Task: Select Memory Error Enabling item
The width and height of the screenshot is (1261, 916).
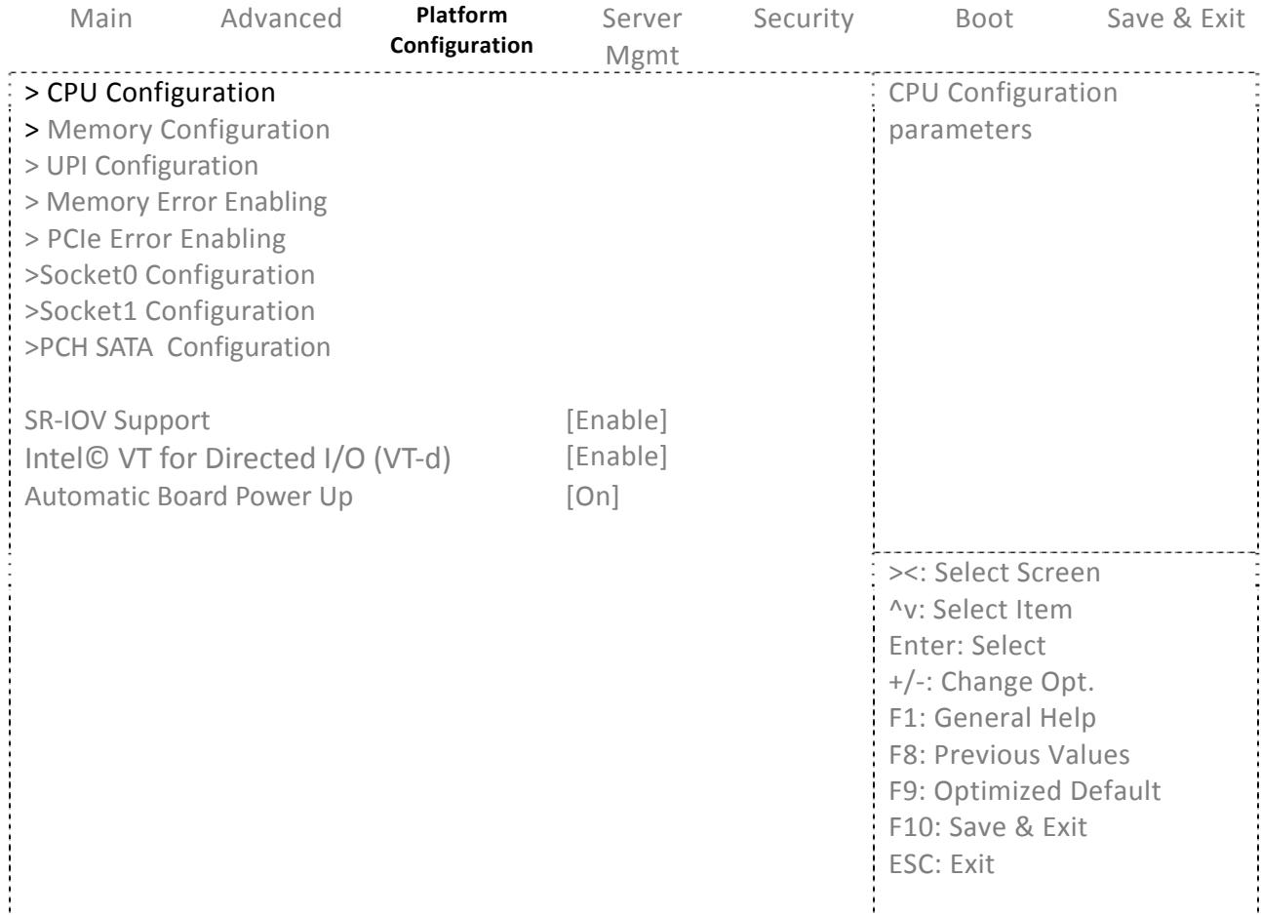Action: point(176,202)
